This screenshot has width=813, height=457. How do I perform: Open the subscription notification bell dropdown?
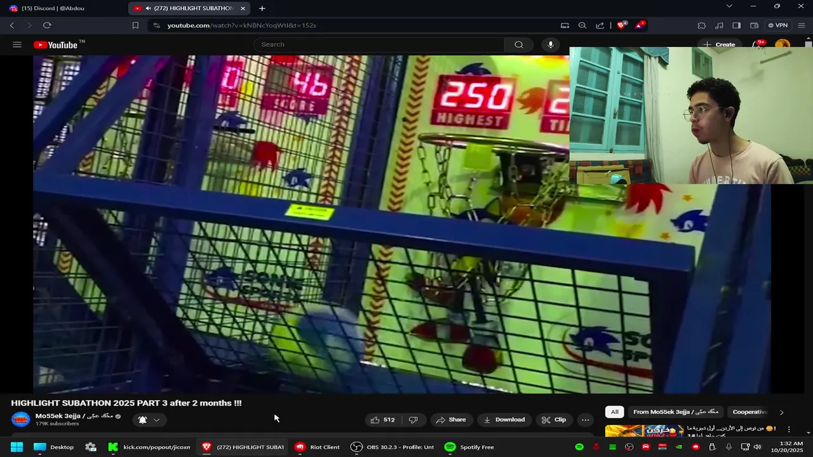tap(149, 420)
